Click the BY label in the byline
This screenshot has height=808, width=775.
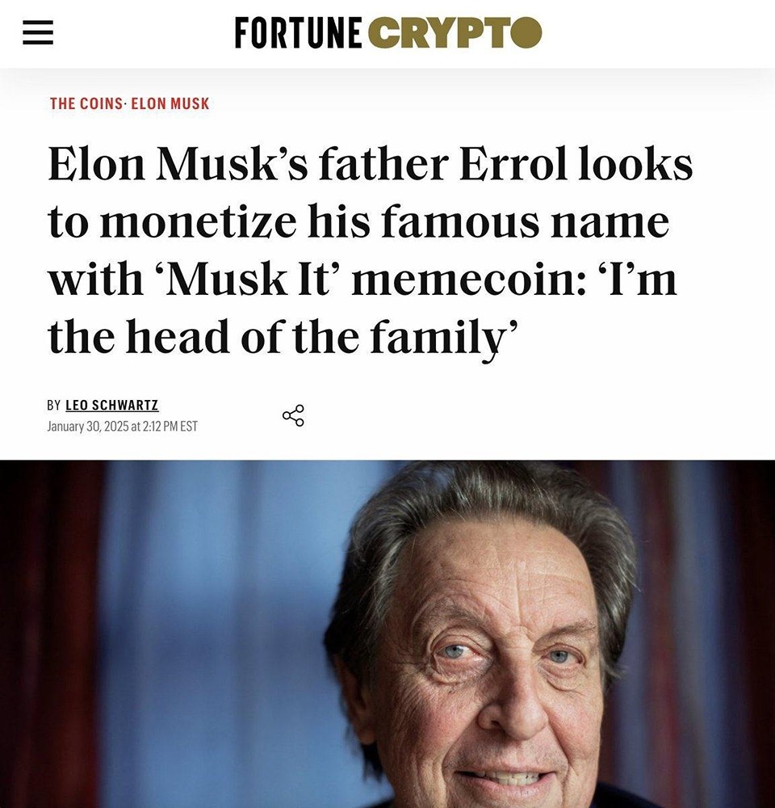[x=54, y=406]
